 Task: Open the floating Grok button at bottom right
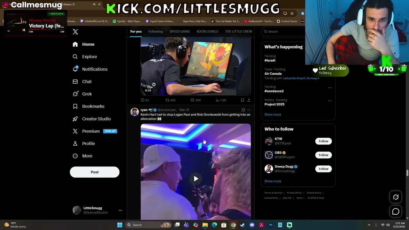pos(396,197)
